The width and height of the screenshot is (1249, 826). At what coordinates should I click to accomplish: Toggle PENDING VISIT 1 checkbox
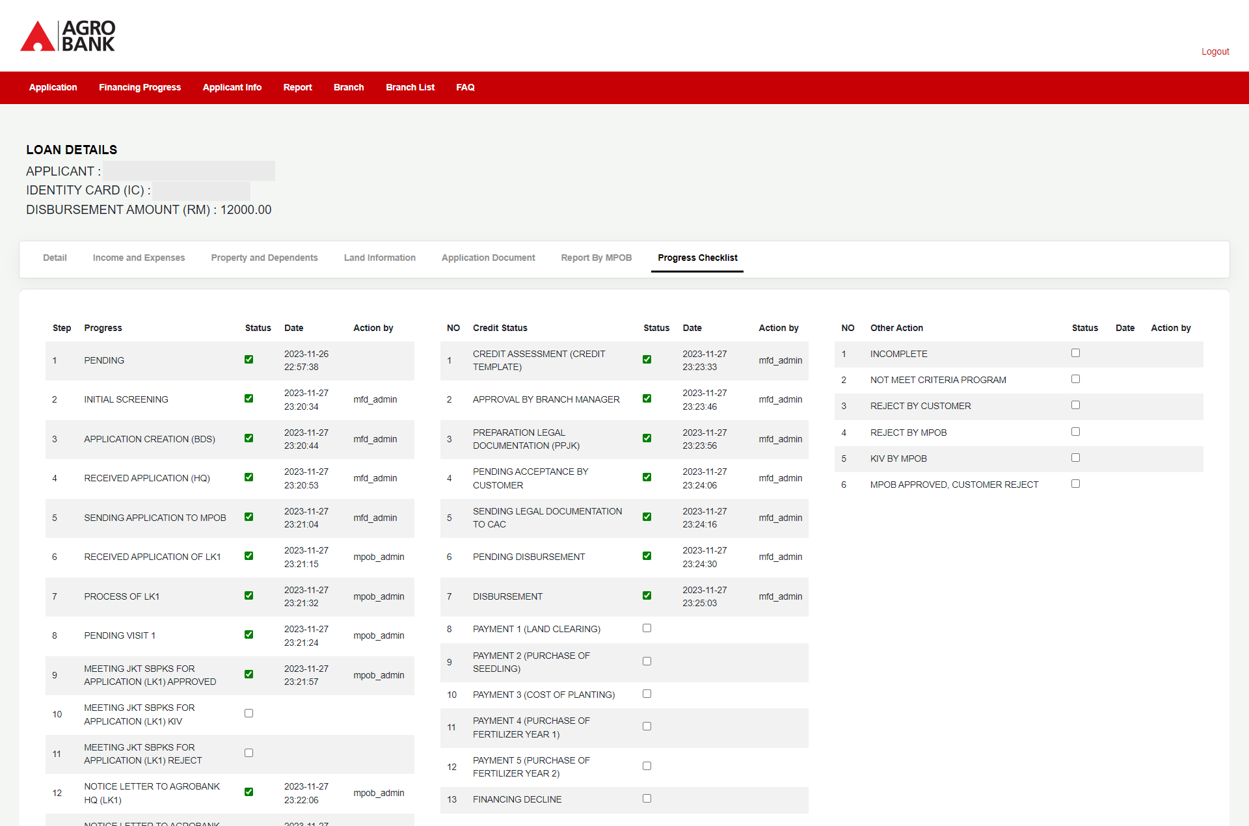(248, 635)
